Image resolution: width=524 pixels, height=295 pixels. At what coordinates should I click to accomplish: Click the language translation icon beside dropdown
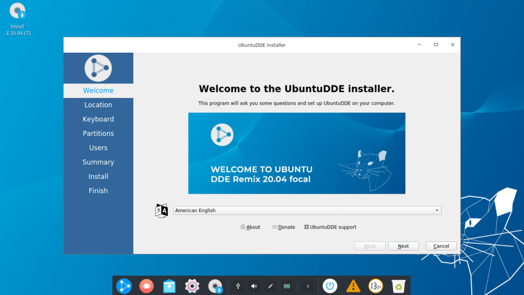tap(161, 211)
